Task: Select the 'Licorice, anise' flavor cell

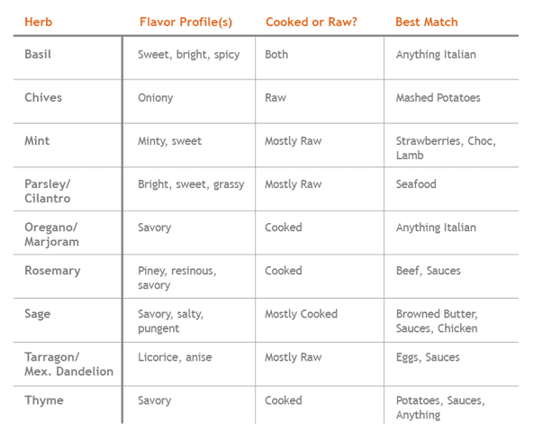Action: coord(175,357)
